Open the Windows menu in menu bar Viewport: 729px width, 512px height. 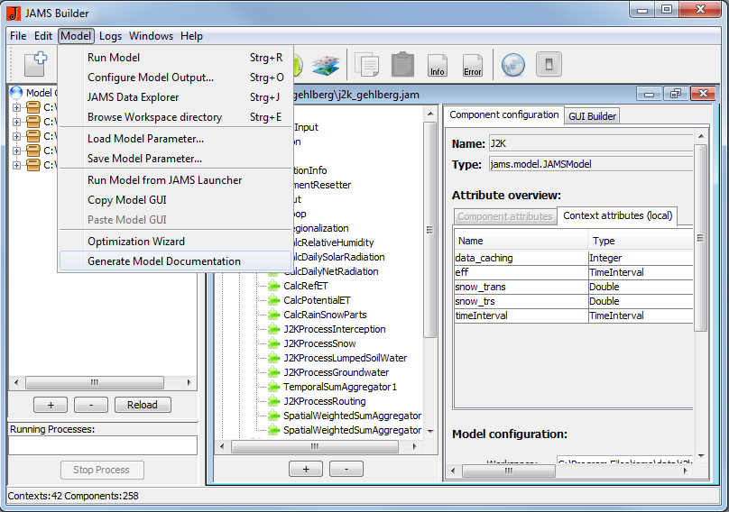(x=151, y=36)
